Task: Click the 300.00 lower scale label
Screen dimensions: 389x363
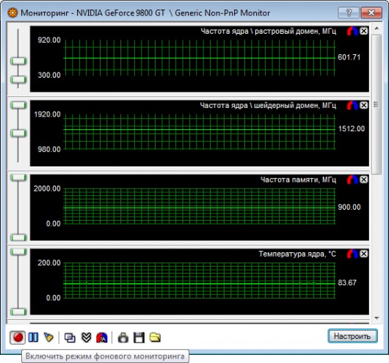Action: pos(49,75)
